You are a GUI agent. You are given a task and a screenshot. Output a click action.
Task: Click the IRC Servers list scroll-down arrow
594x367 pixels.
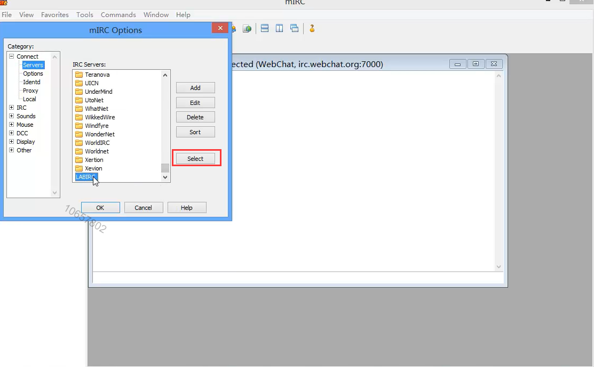tap(165, 177)
